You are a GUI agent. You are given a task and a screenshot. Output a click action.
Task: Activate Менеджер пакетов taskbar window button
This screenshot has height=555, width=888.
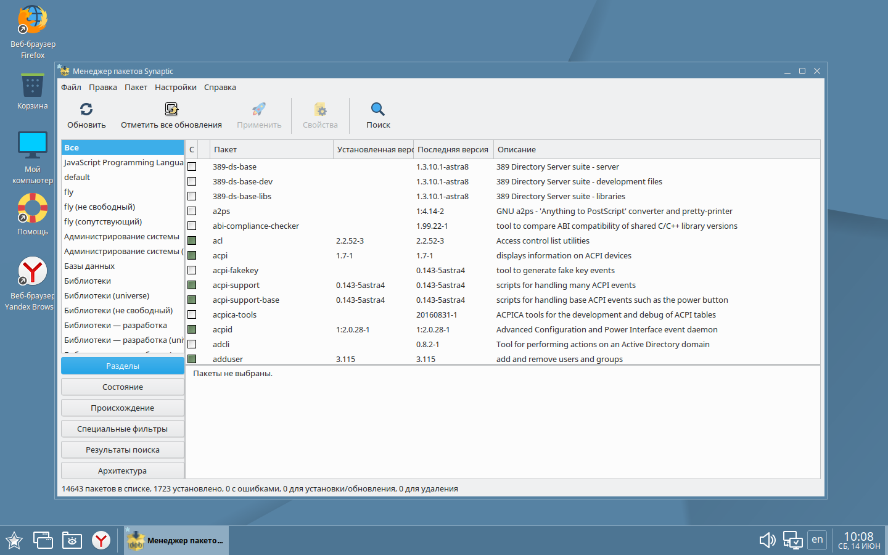point(176,540)
